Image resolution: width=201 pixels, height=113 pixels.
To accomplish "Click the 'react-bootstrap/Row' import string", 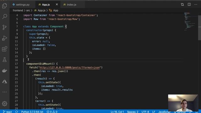I will tap(63, 19).
